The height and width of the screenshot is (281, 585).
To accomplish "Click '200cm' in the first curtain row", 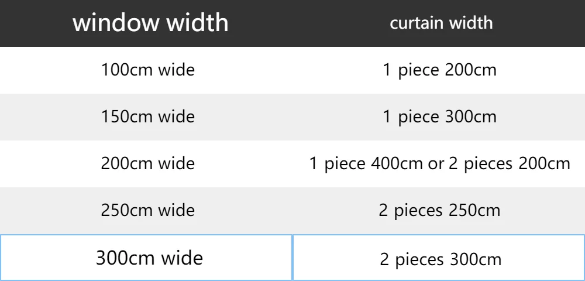I will pos(471,70).
